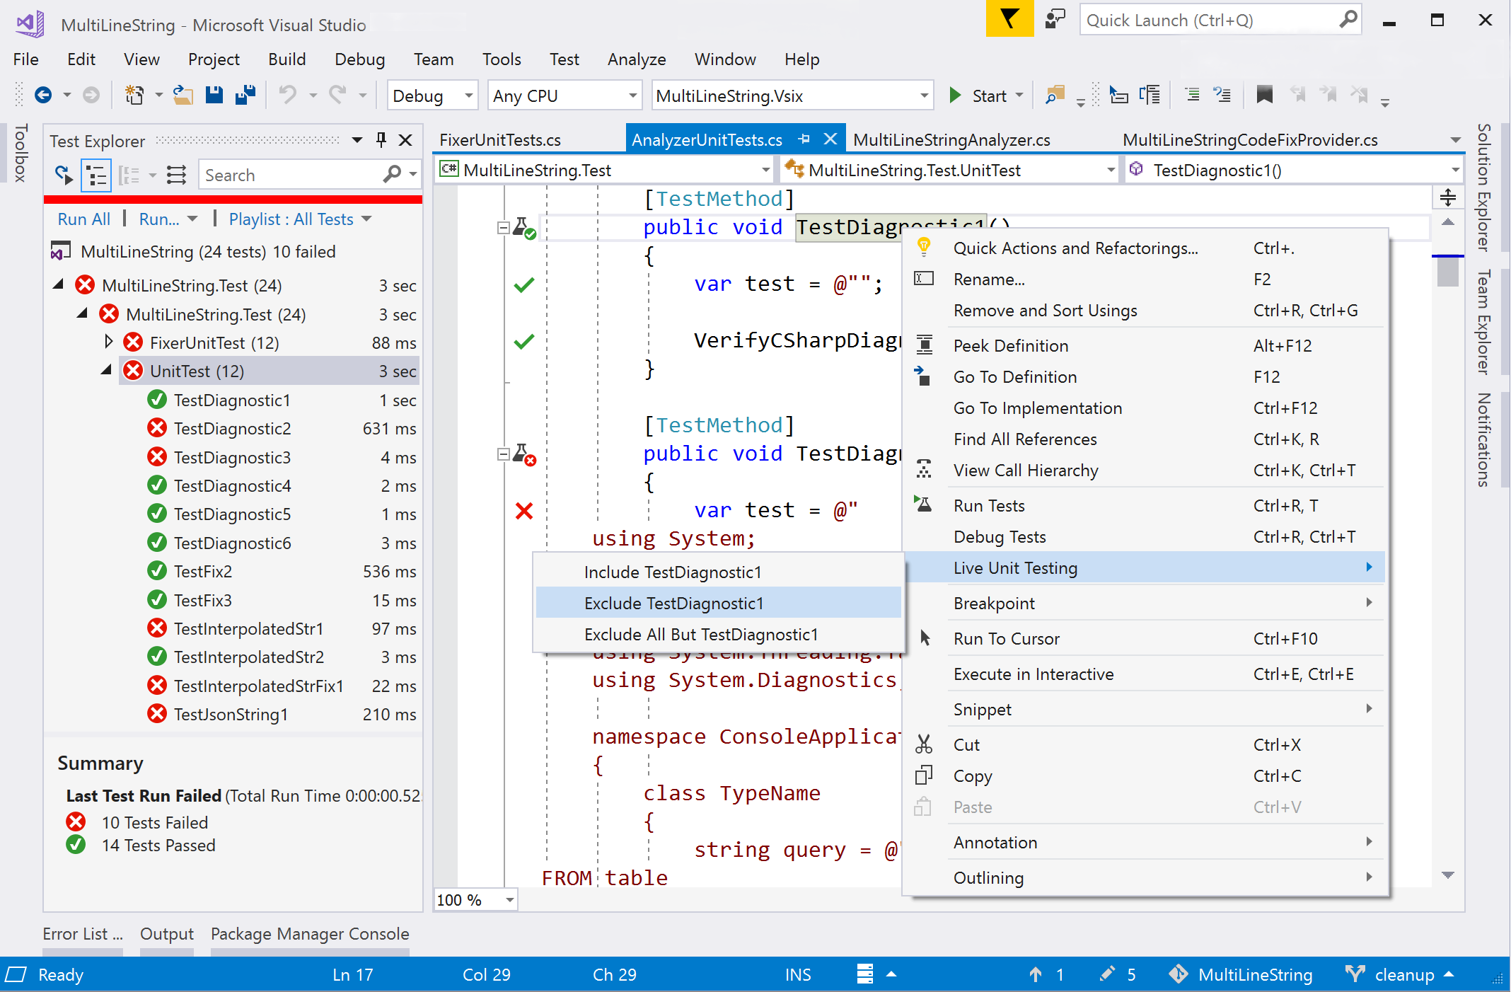The image size is (1511, 992).
Task: Click the Quick Actions and Refactorings icon
Action: click(925, 248)
